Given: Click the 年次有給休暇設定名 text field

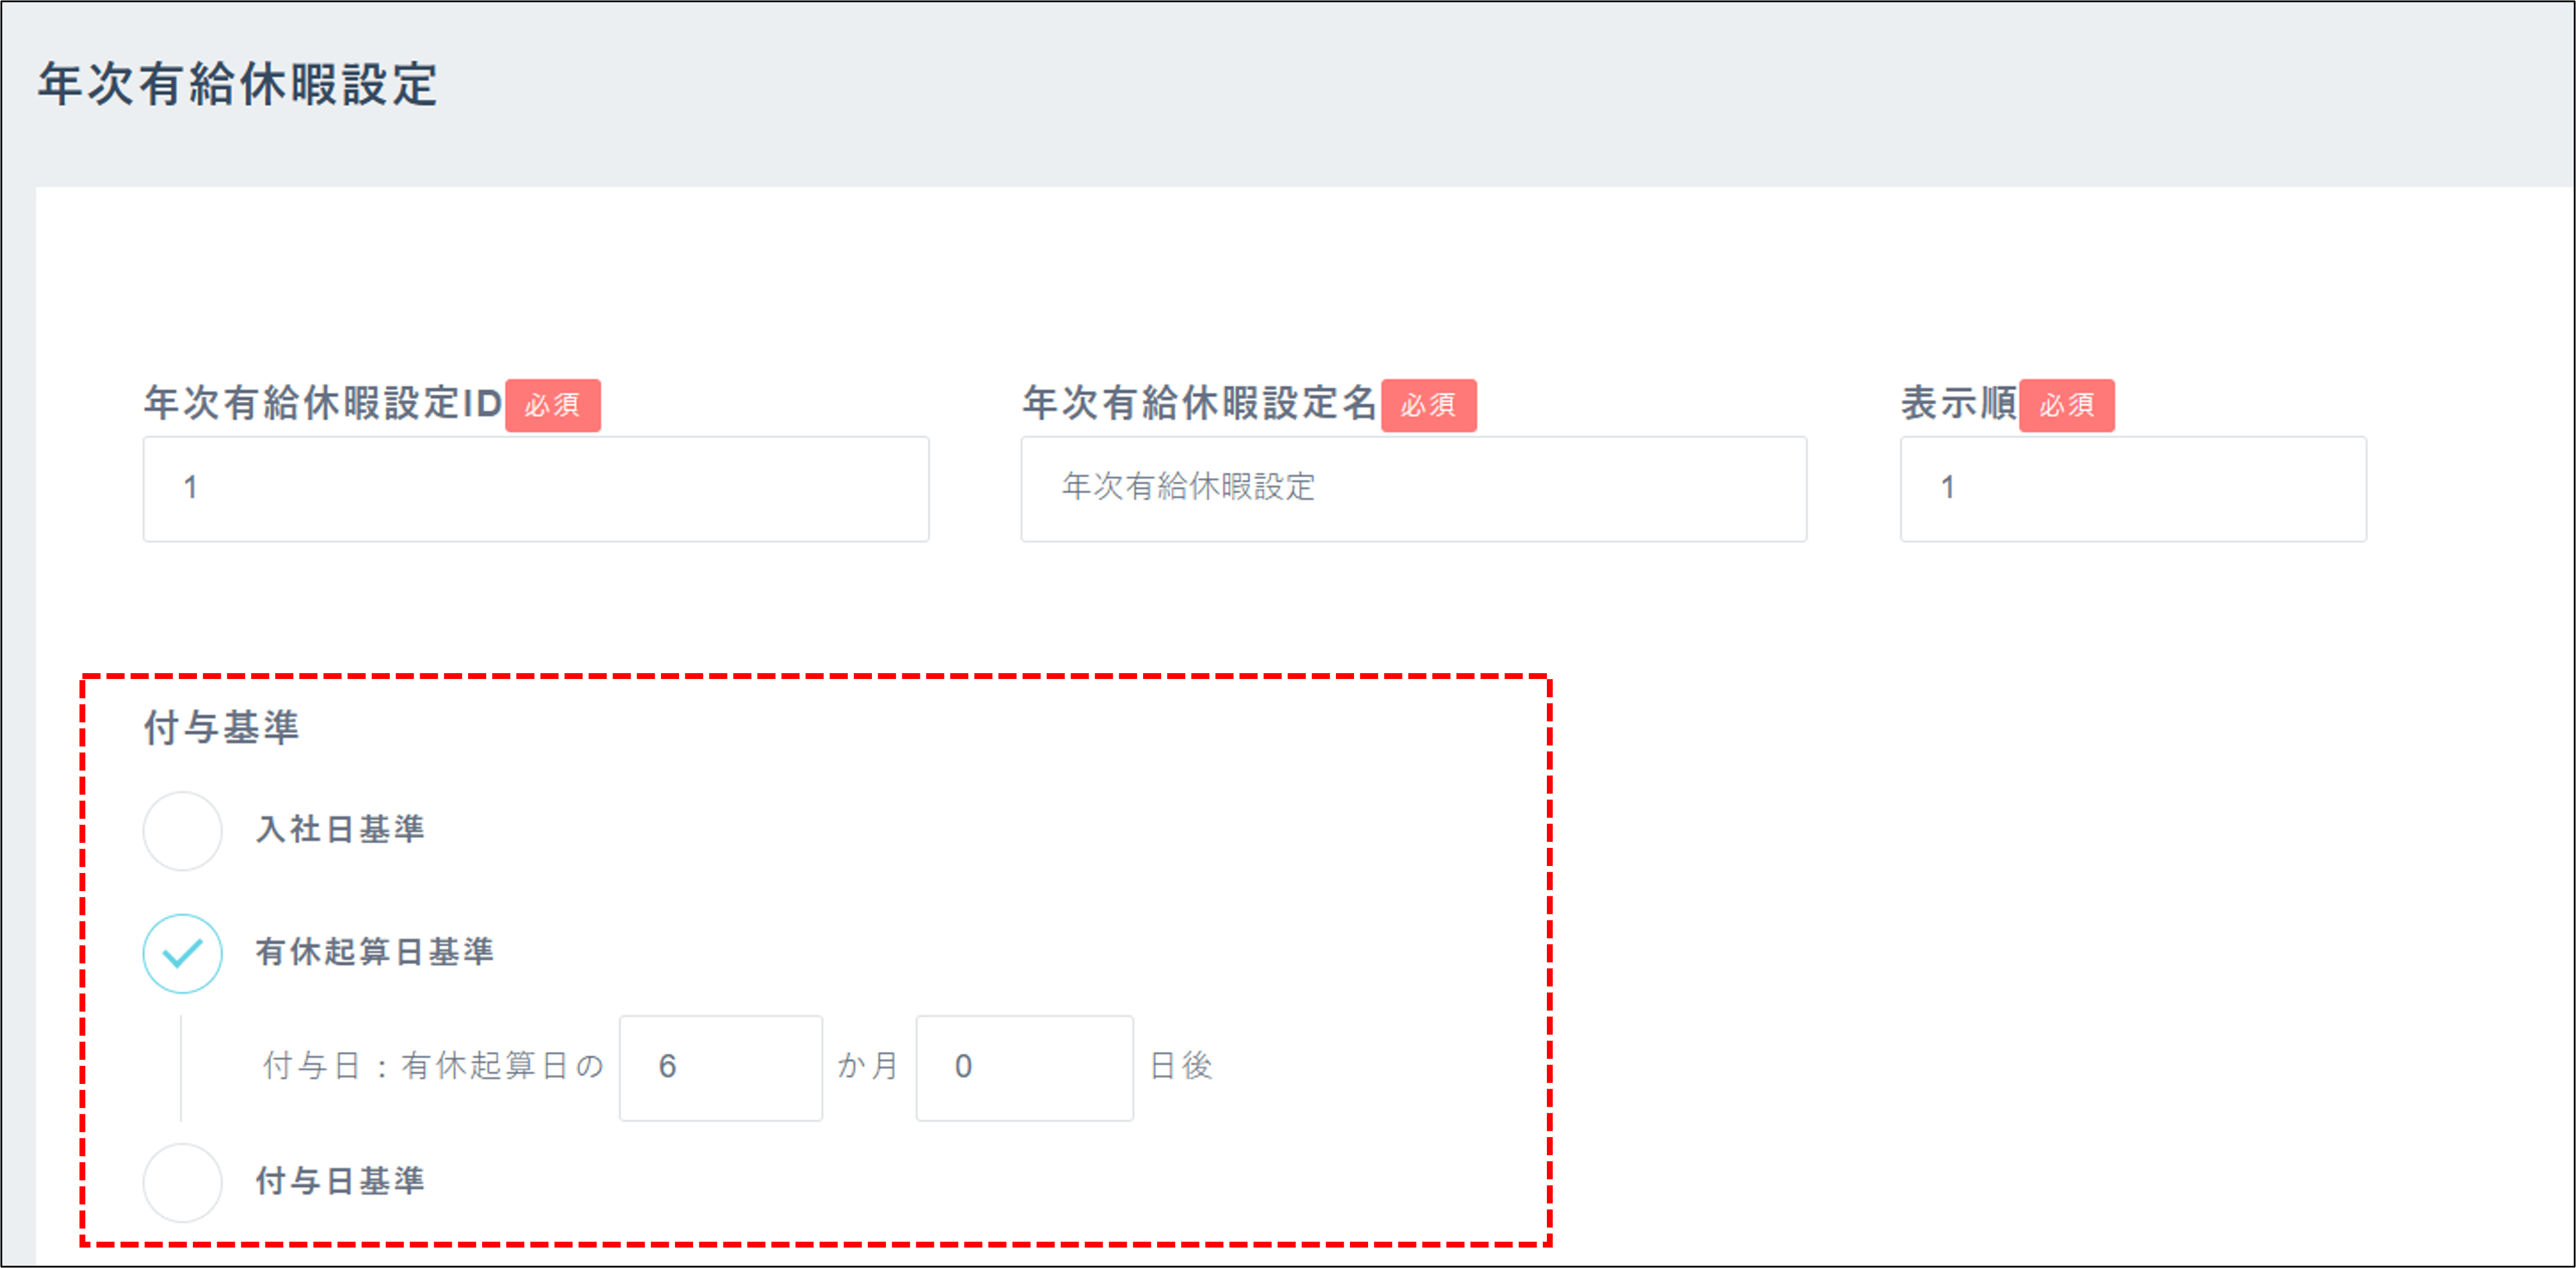Looking at the screenshot, I should (1412, 489).
